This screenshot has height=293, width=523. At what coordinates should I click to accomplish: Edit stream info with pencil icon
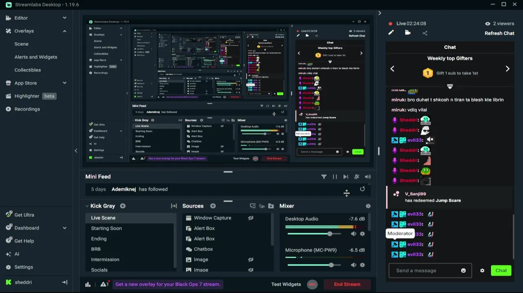point(391,33)
